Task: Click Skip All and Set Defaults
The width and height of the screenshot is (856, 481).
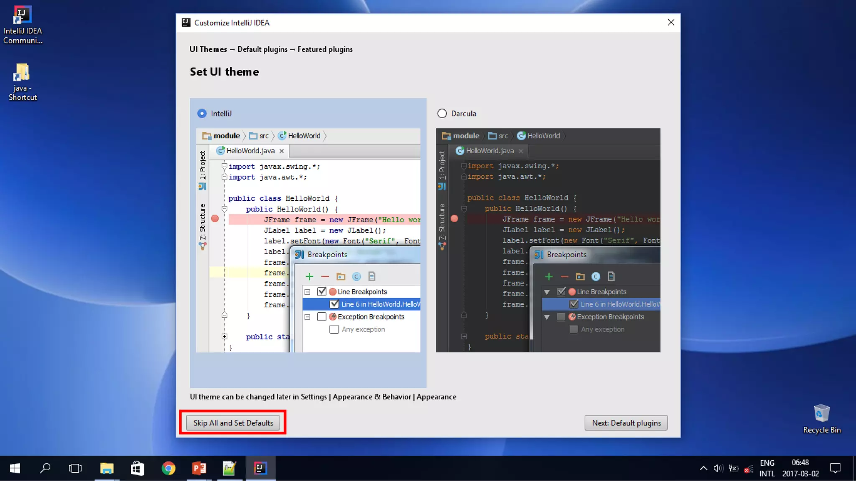Action: point(233,423)
